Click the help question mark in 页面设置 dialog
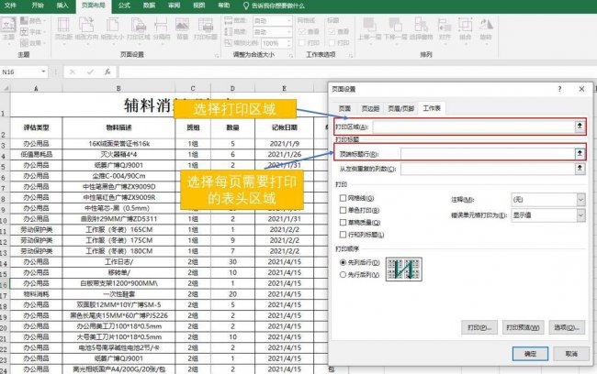The width and height of the screenshot is (597, 374). (x=559, y=89)
